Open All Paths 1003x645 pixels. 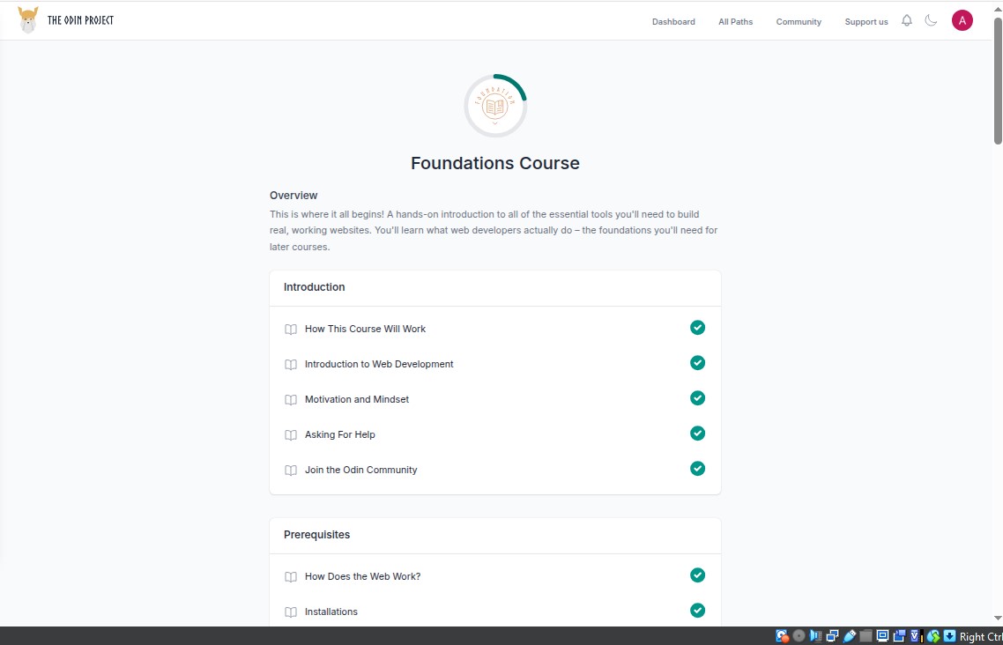tap(736, 22)
